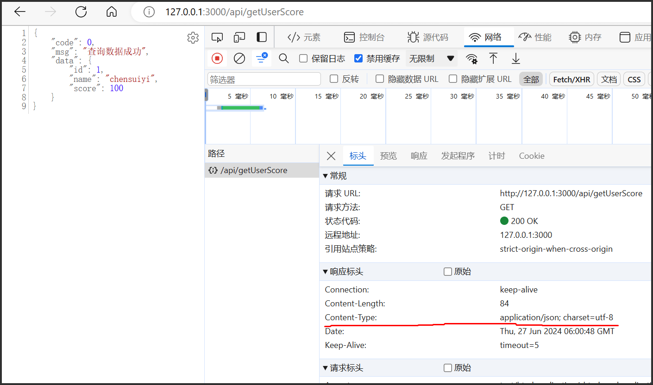Viewport: 653px width, 385px height.
Task: Toggle 保留日志 checkbox
Action: [303, 58]
